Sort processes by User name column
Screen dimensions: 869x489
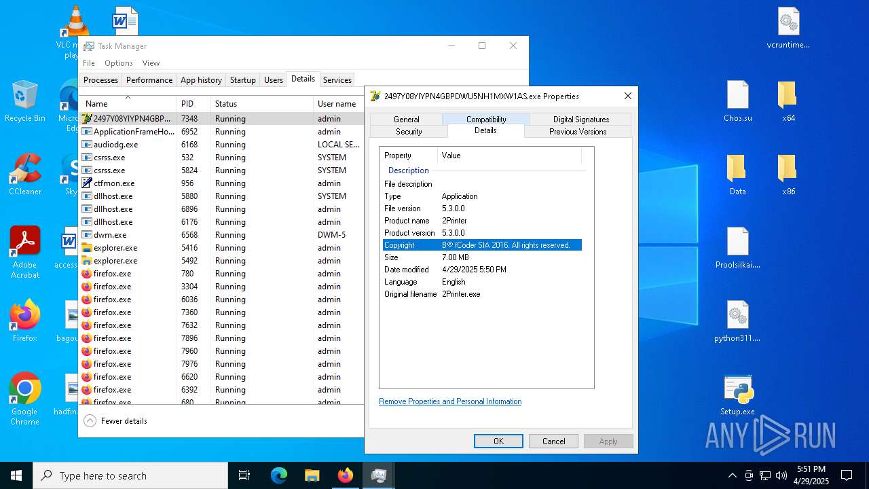(x=338, y=103)
